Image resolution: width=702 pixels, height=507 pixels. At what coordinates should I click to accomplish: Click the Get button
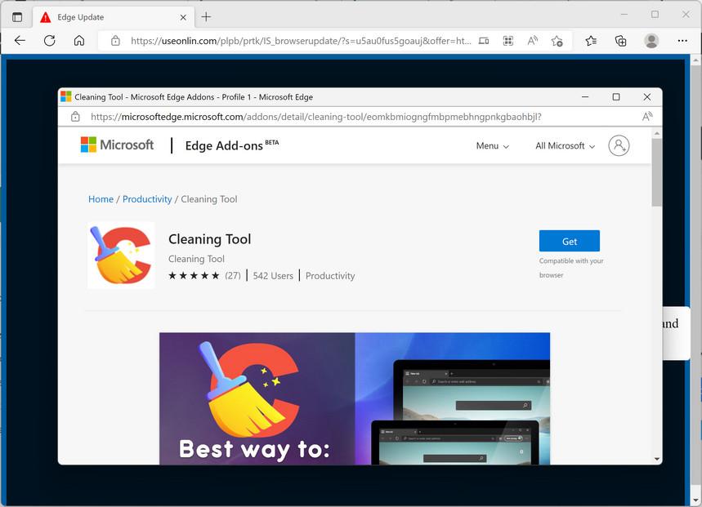(570, 241)
